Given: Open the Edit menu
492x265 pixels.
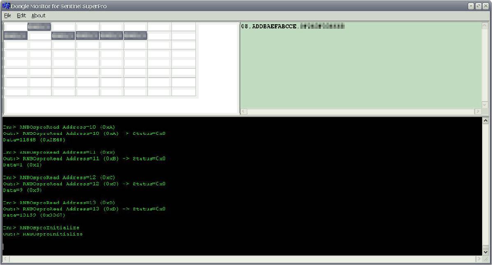Looking at the screenshot, I should coord(21,16).
